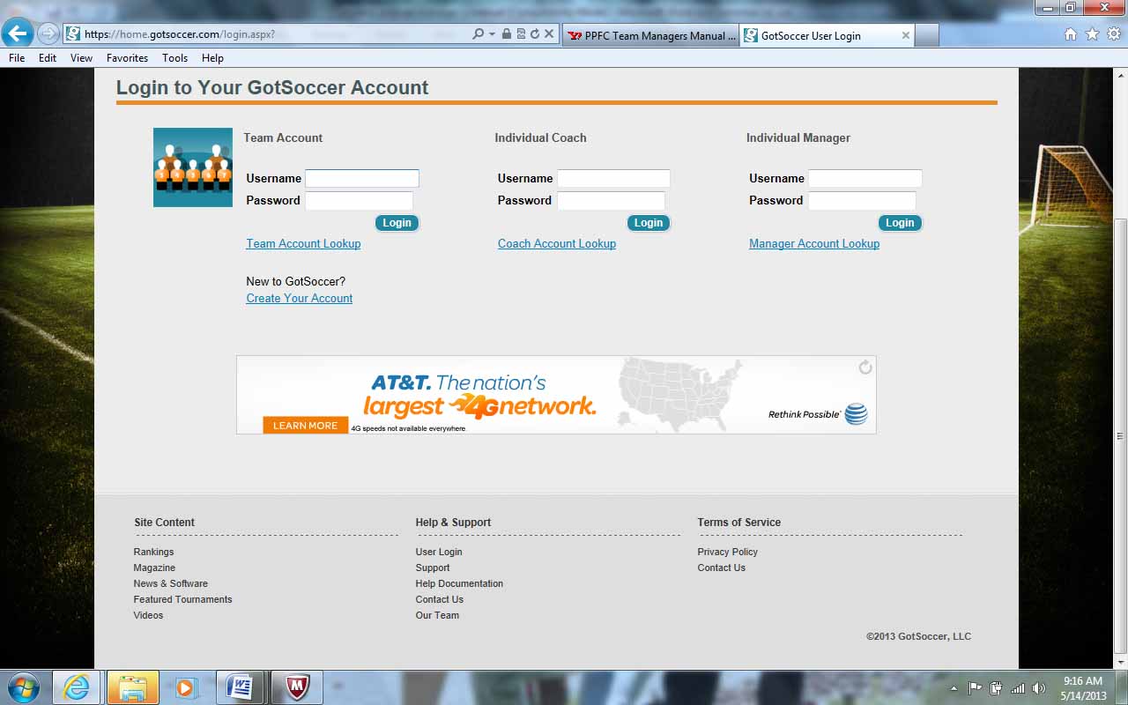Viewport: 1128px width, 705px height.
Task: Open the Favorites star icon
Action: 1092,34
